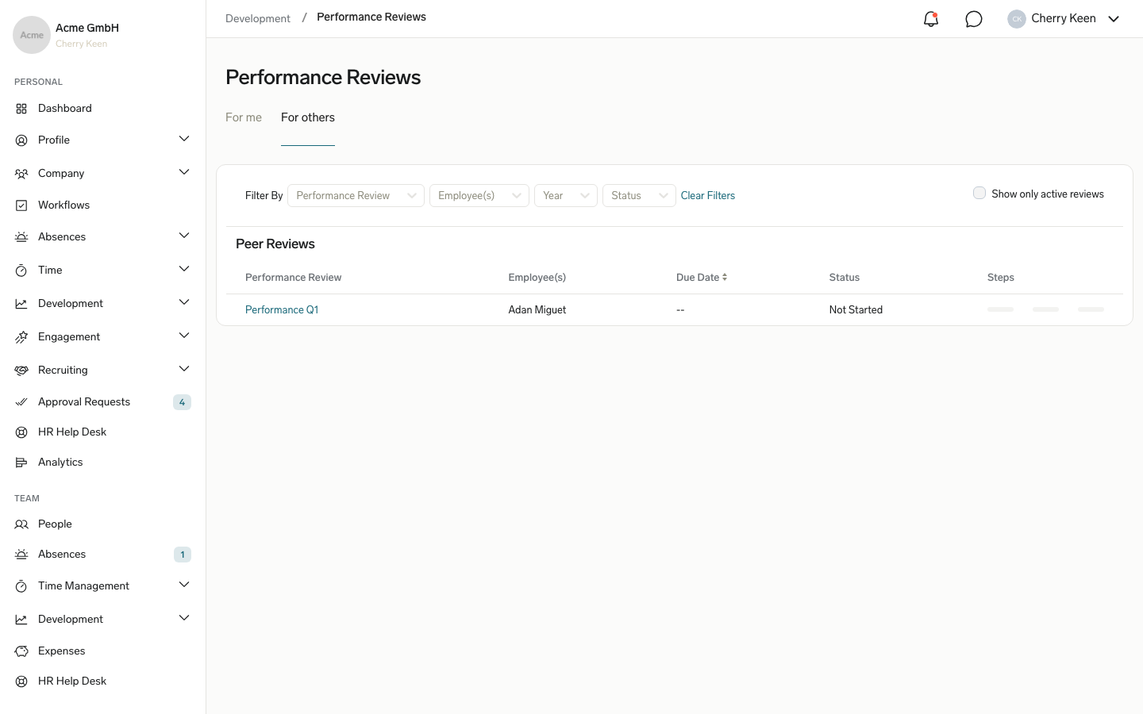
Task: Click the Engagement sparkle icon
Action: (21, 337)
